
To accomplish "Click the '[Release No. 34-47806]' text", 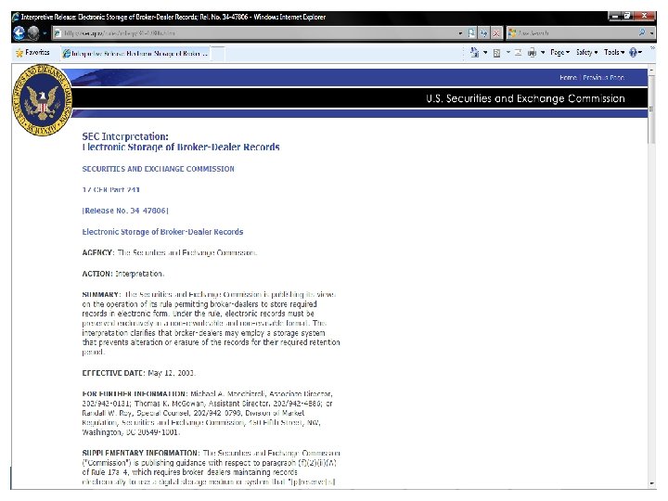I will click(125, 211).
